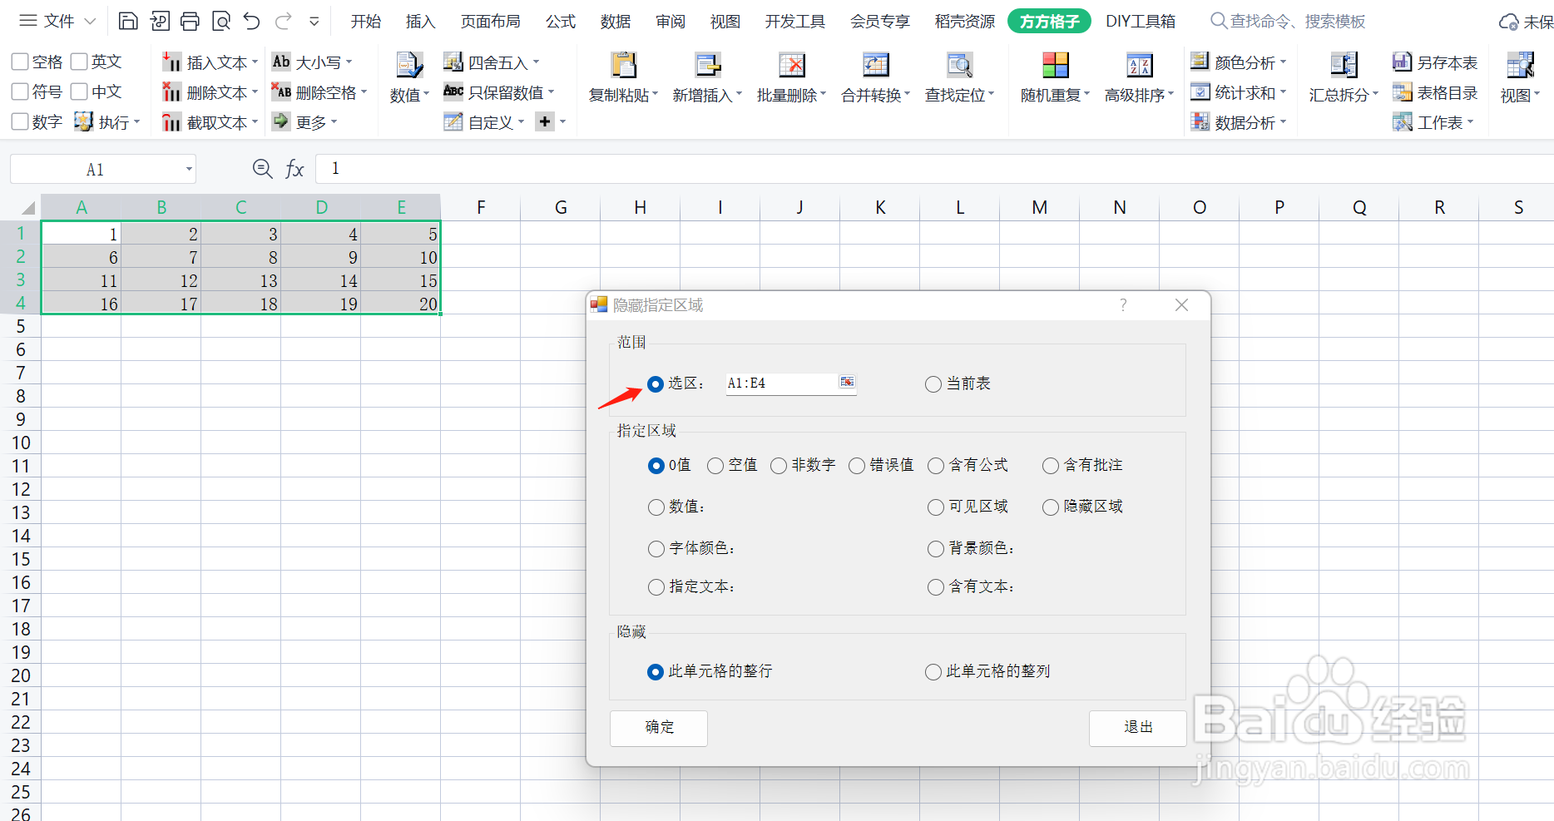Click the 随机重复 colored squares icon
This screenshot has width=1554, height=821.
1055,65
